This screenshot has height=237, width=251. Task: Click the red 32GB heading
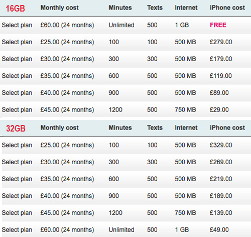pos(16,129)
